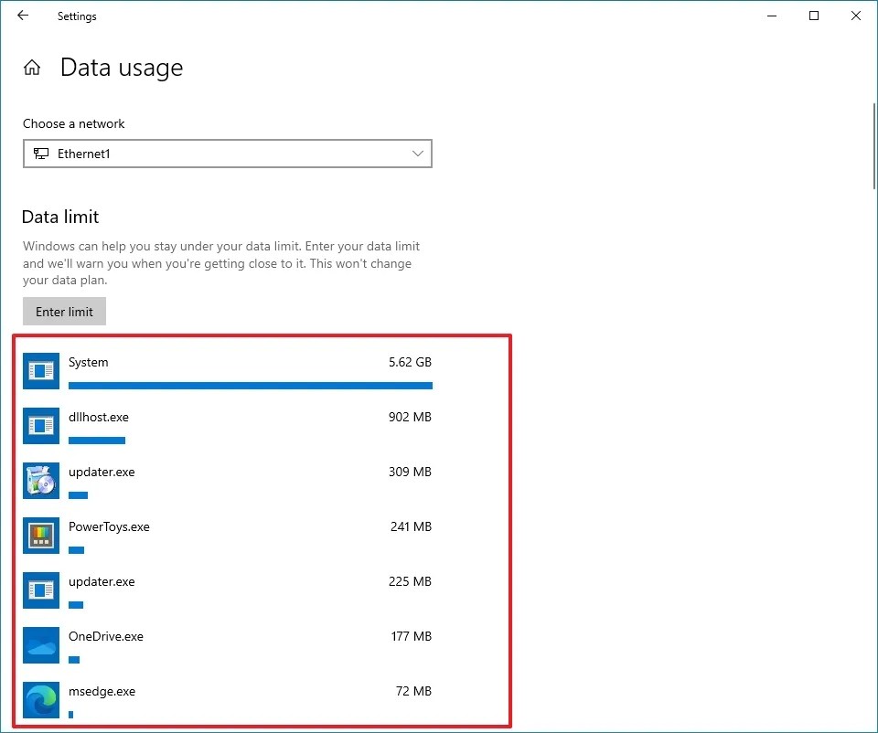Click System's blue usage progress bar

point(250,386)
